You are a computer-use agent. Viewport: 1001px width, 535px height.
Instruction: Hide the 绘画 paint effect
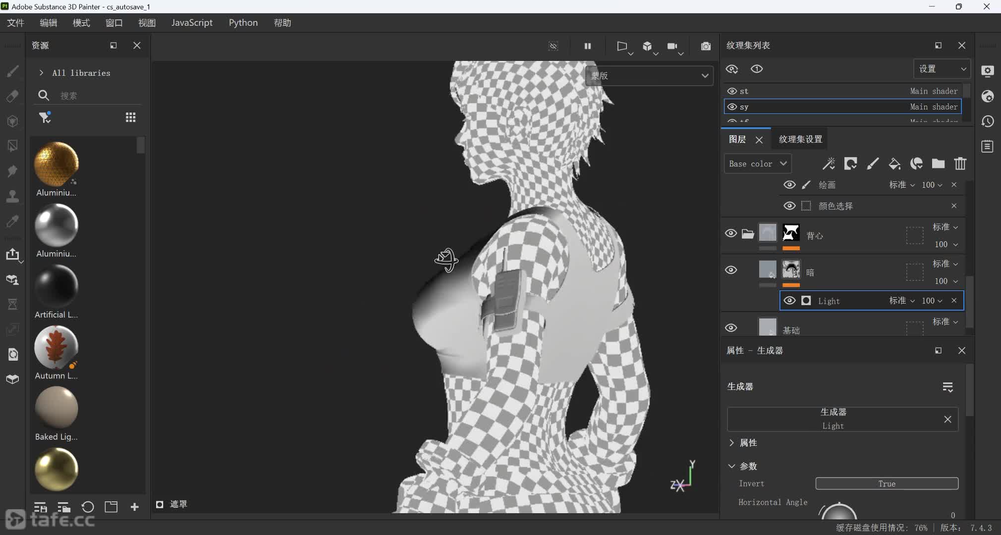(x=789, y=185)
